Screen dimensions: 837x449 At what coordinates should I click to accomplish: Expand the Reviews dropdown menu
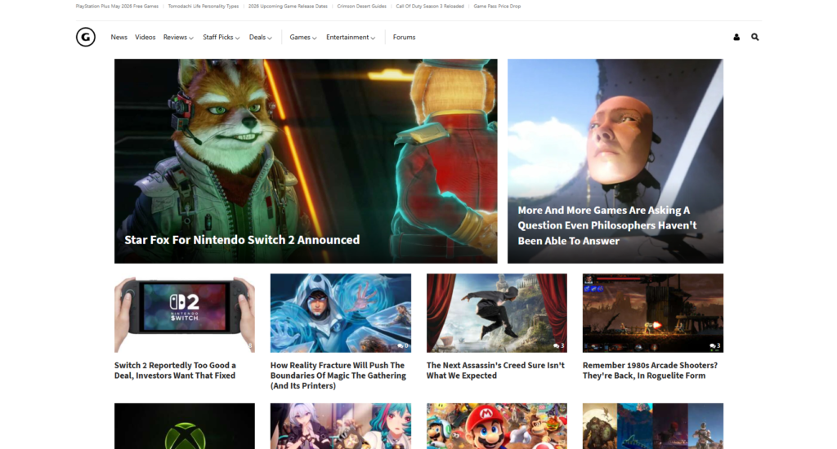click(x=178, y=38)
